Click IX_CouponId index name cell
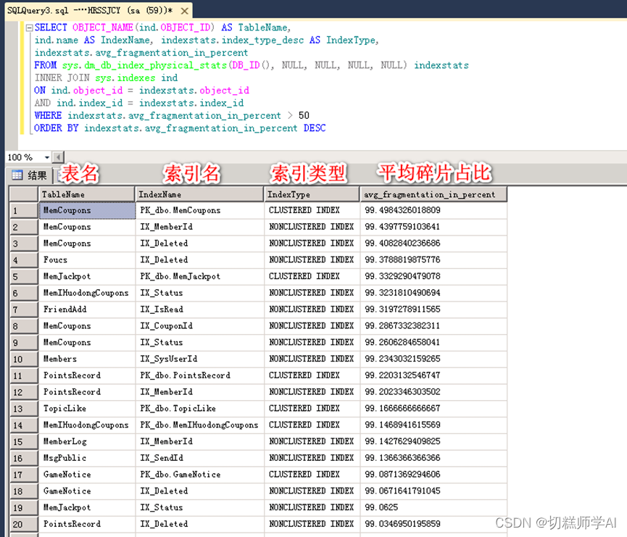The width and height of the screenshot is (627, 537). click(x=199, y=326)
